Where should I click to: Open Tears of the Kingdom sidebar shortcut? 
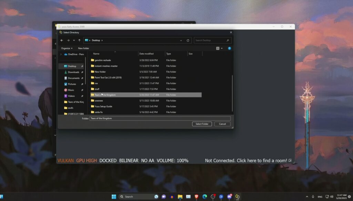[74, 102]
